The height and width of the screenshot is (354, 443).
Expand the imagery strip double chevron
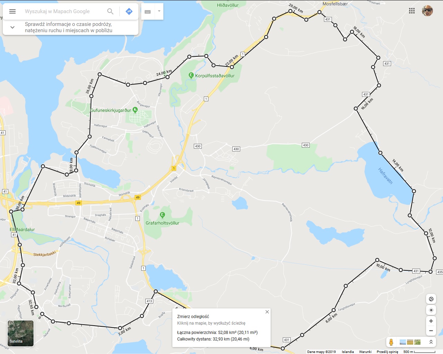[431, 342]
